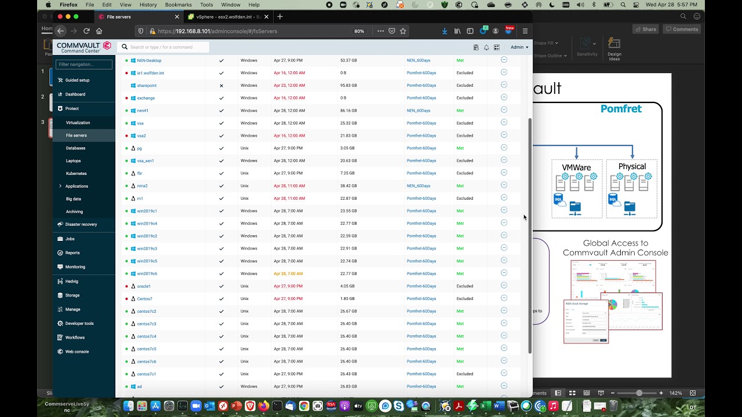Open the Firefox View menu
This screenshot has width=742, height=417.
coord(125,5)
